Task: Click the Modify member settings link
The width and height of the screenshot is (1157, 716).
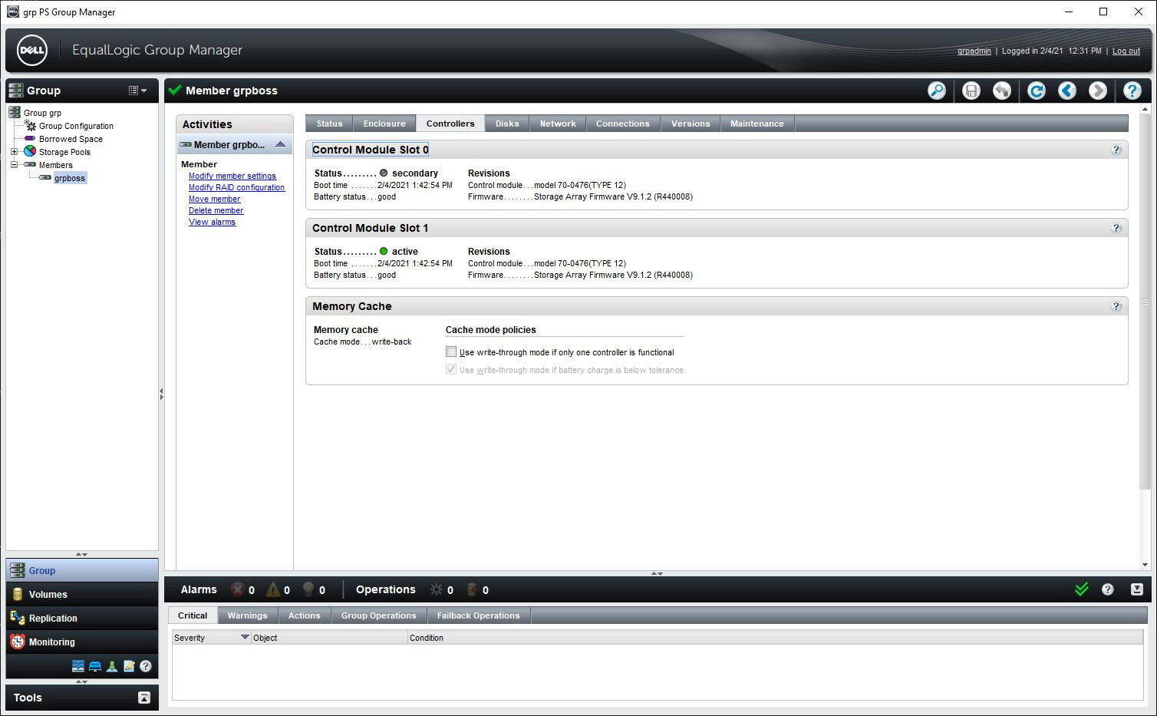Action: tap(232, 176)
